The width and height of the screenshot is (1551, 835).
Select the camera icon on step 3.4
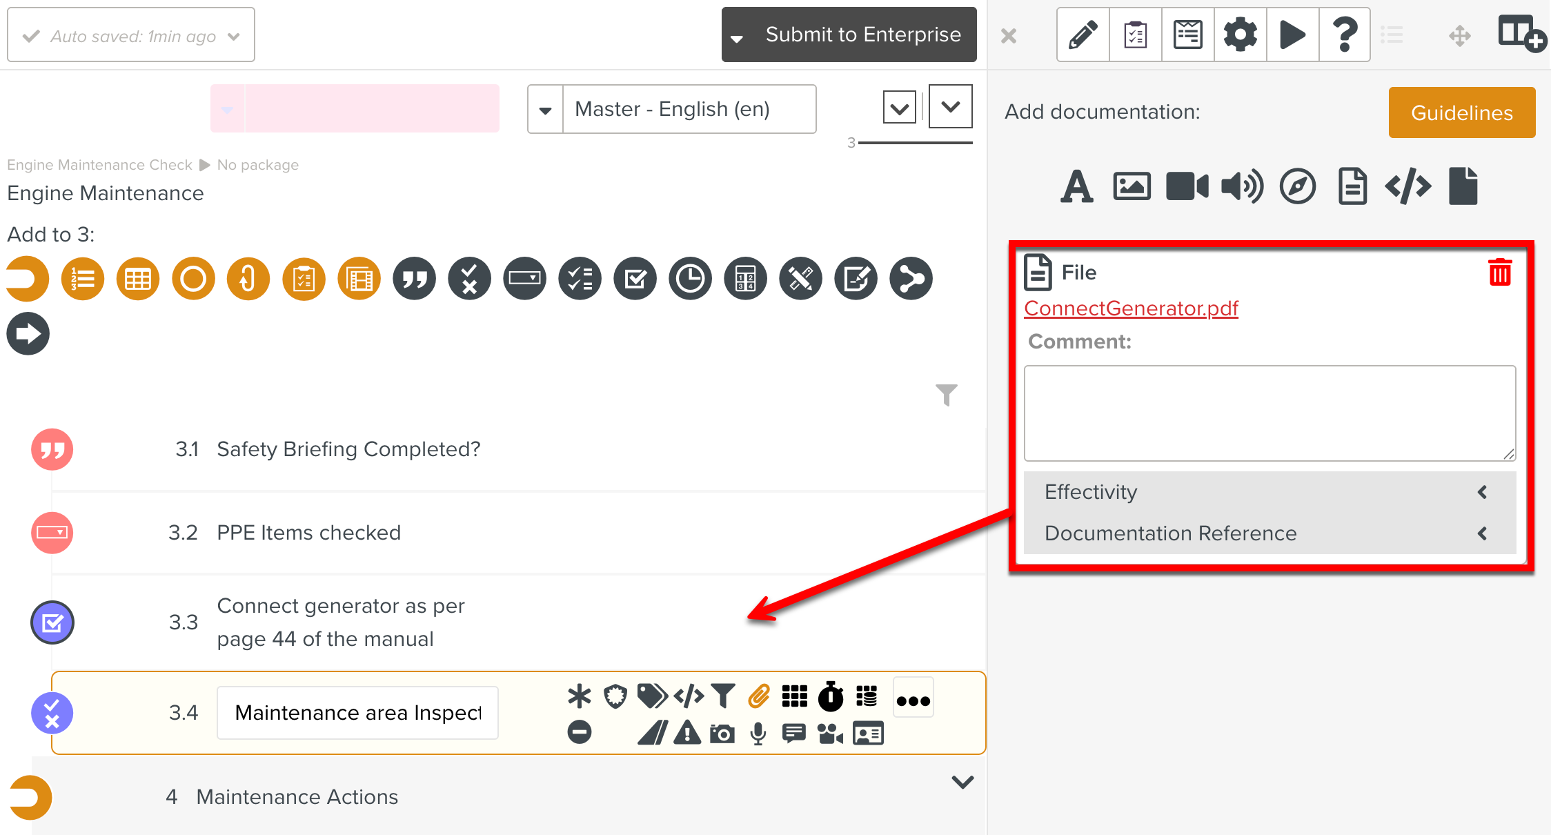tap(722, 734)
